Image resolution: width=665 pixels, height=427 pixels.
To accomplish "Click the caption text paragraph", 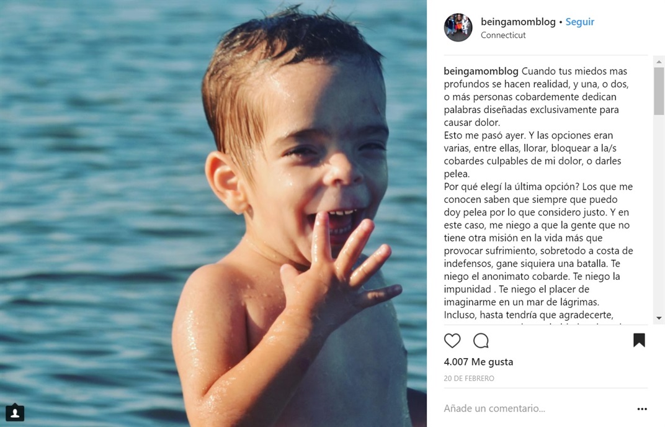I will (x=538, y=192).
